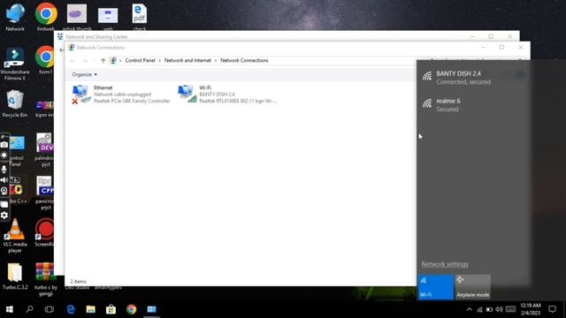Viewport: 566px width, 318px height.
Task: Click the Control Panel taskbar button
Action: click(151, 309)
